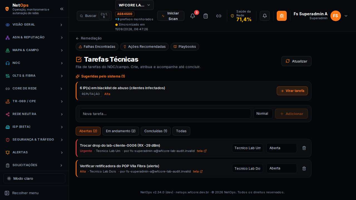356x200 pixels.
Task: Click the Saúde da Rede 71,4% indicator
Action: click(241, 16)
